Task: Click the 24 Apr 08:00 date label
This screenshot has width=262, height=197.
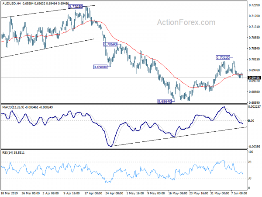Action: pyautogui.click(x=114, y=193)
